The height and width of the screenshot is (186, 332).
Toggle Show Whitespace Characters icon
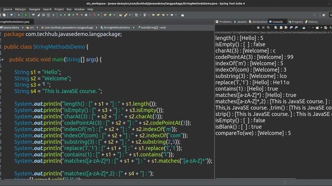53,15
